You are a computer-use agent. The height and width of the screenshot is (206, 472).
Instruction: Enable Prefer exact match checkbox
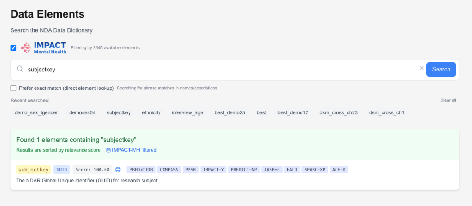pyautogui.click(x=13, y=88)
